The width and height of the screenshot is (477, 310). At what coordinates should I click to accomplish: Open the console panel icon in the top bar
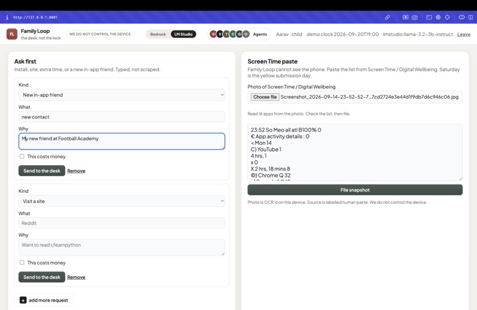coord(429,17)
